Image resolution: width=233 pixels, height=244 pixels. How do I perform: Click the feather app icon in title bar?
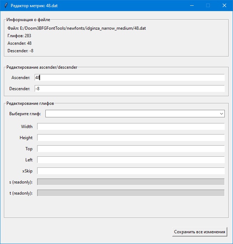6,5
